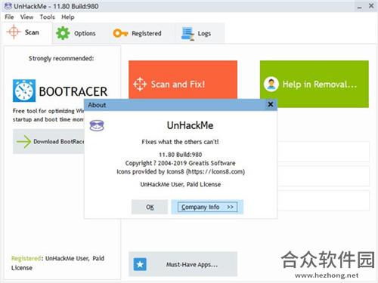This screenshot has width=378, height=283.
Task: Click the avatar icon on Help in Removal
Action: [271, 84]
